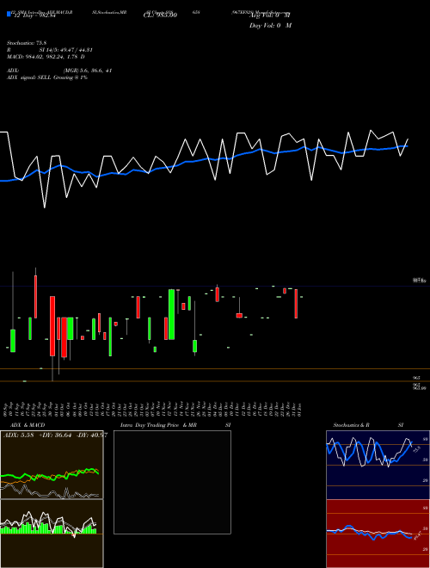The image size is (430, 568).
Task: Click the 965 price axis label
Action: [x=416, y=378]
